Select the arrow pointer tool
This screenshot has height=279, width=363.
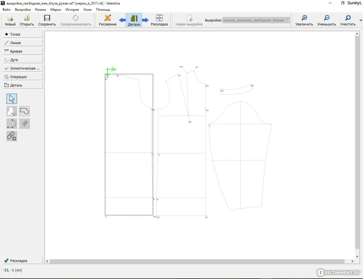point(12,99)
